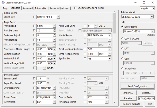Click the Darkness Adjust spinner arrows
The width and height of the screenshot is (157, 108).
(54, 35)
